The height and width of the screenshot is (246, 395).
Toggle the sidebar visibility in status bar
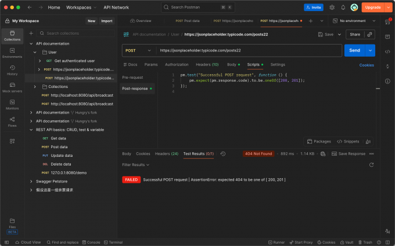click(x=7, y=242)
